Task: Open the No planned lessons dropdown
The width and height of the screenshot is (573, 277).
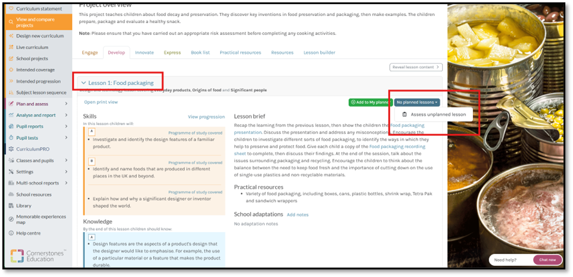Action: pos(417,103)
